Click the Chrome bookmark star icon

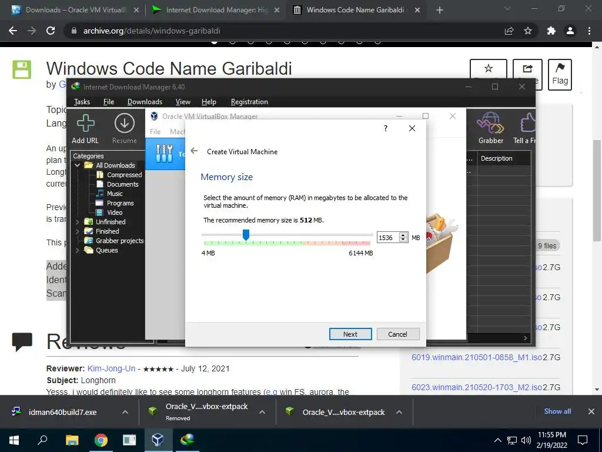(528, 31)
